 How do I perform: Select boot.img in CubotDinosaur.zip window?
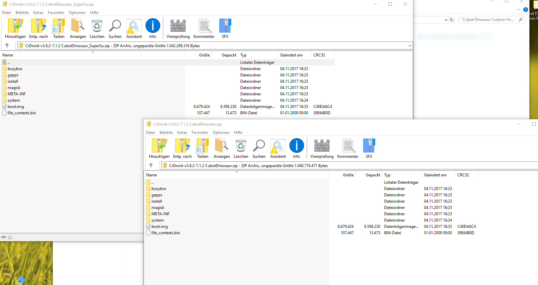pyautogui.click(x=160, y=227)
